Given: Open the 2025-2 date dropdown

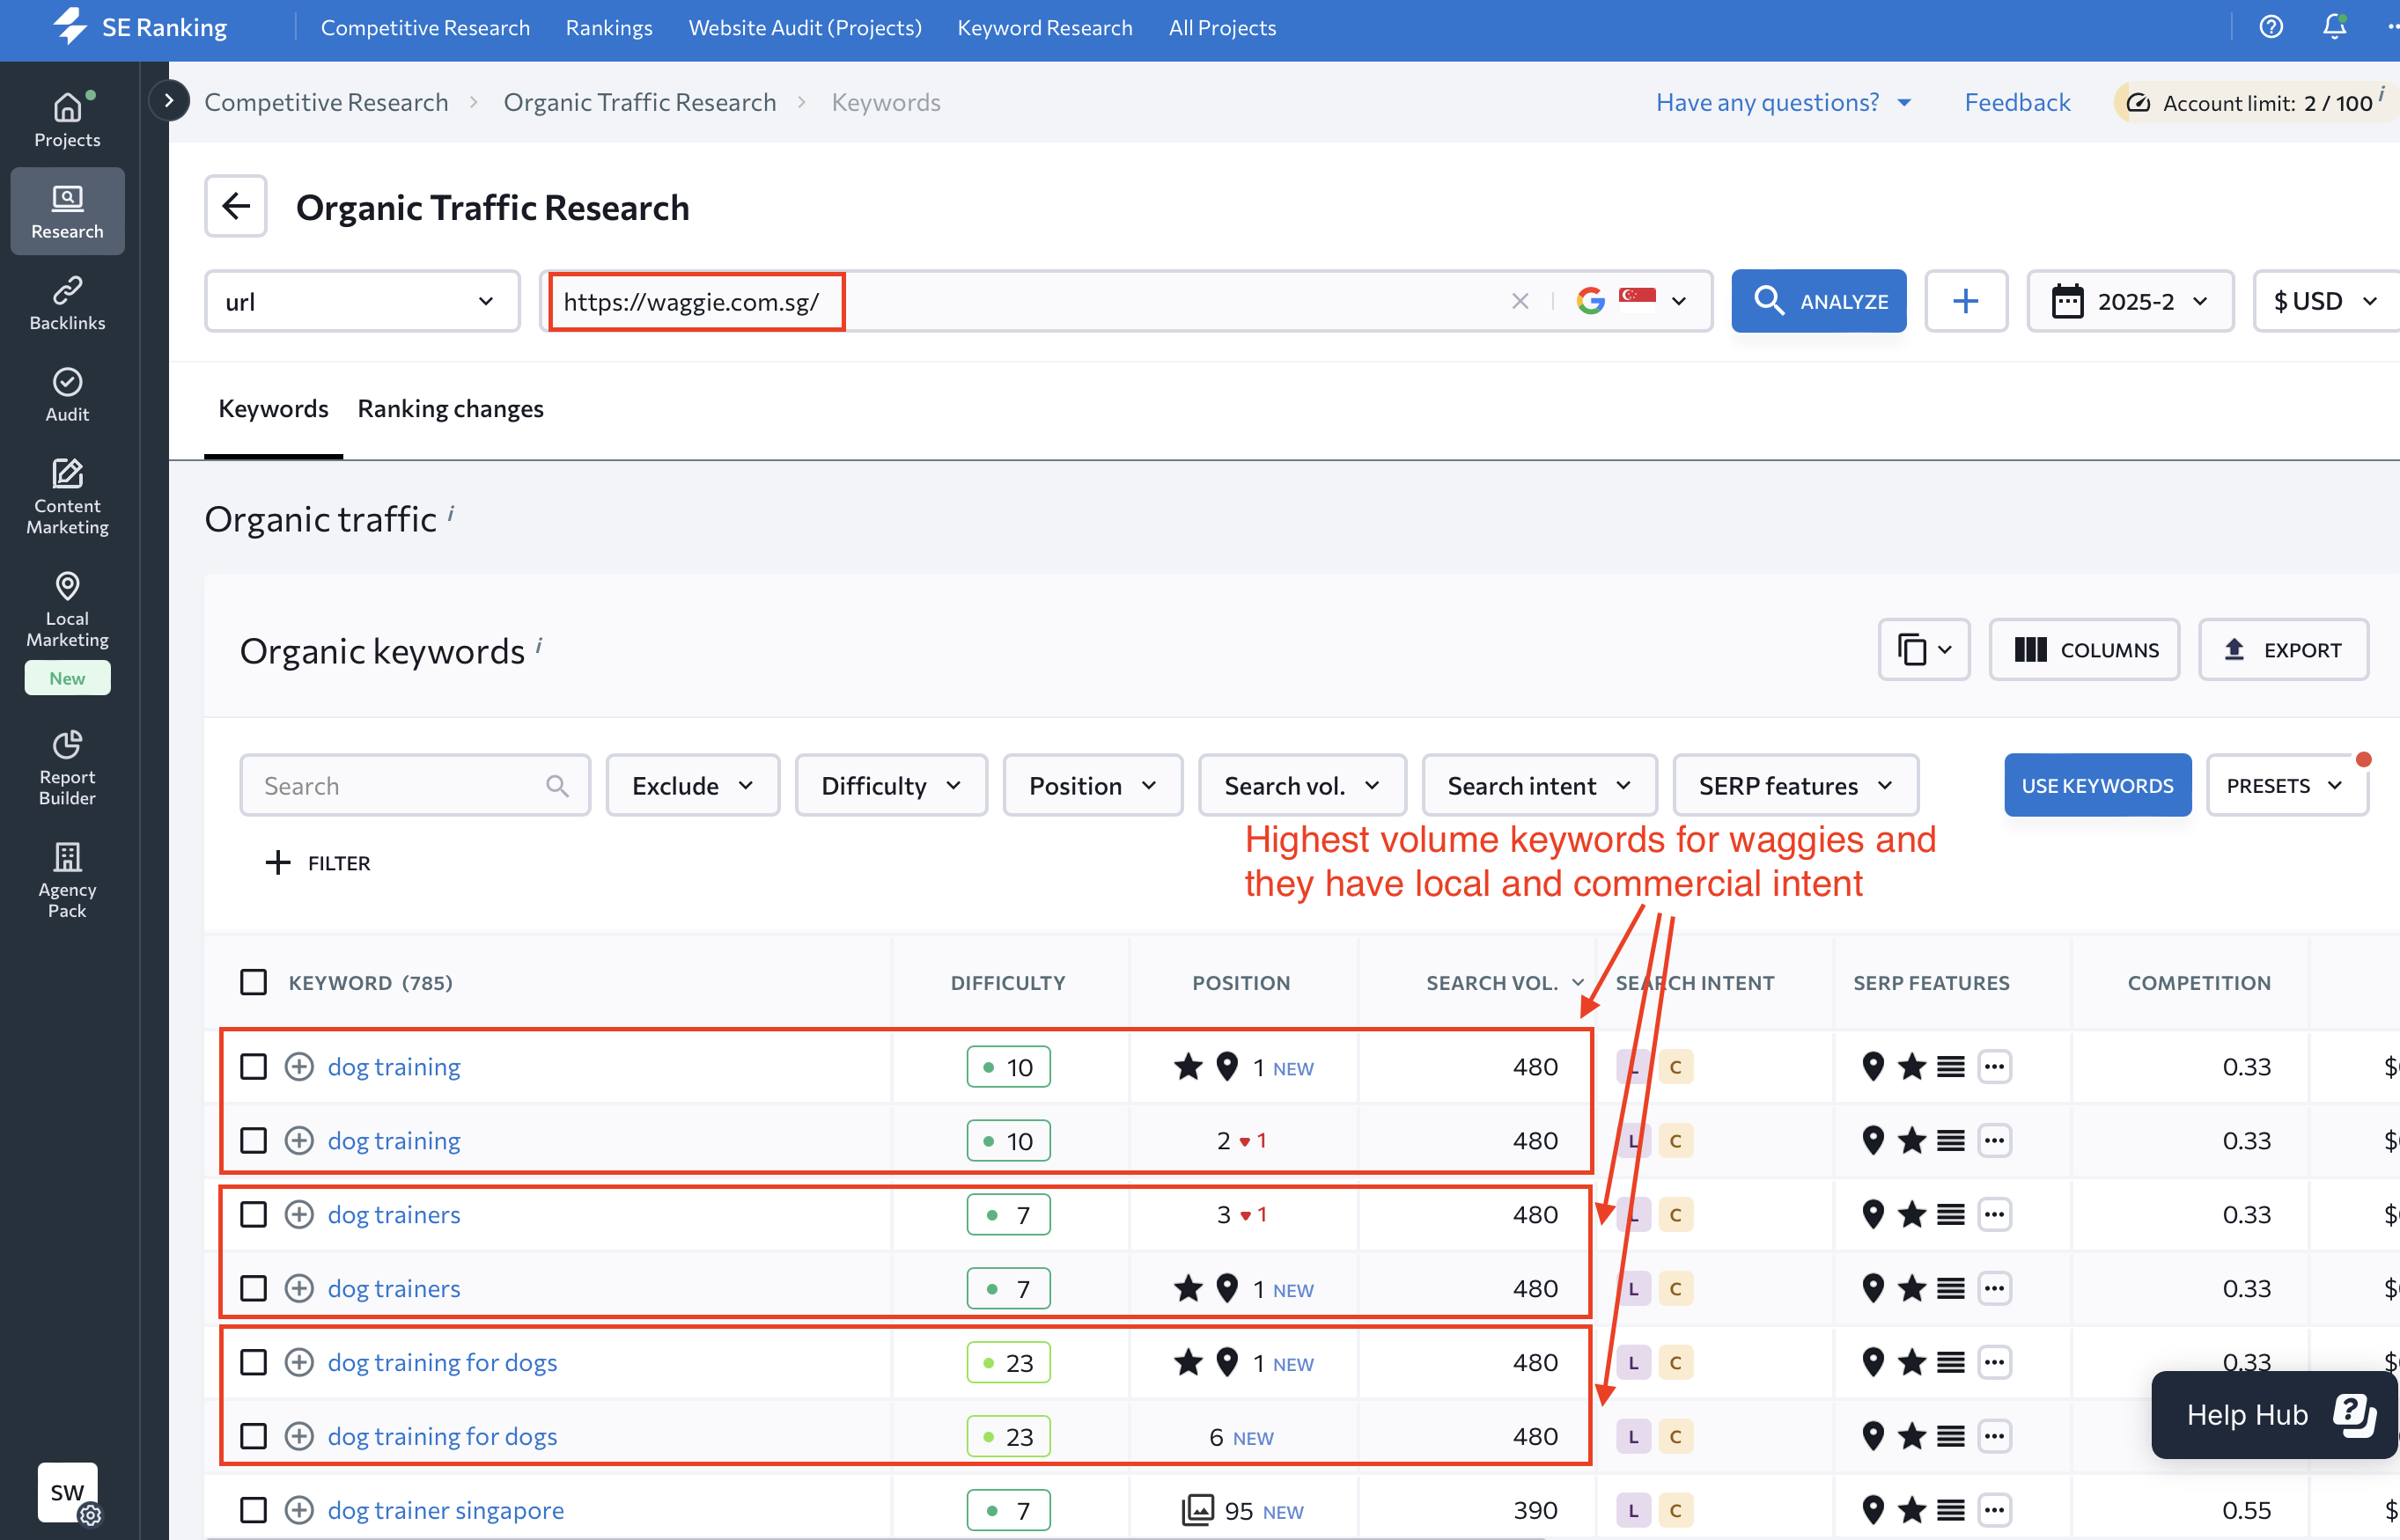Looking at the screenshot, I should click(x=2130, y=301).
